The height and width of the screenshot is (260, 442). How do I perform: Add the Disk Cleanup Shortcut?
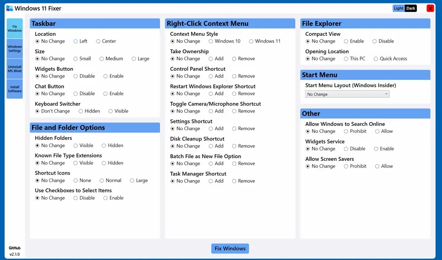[x=216, y=146]
